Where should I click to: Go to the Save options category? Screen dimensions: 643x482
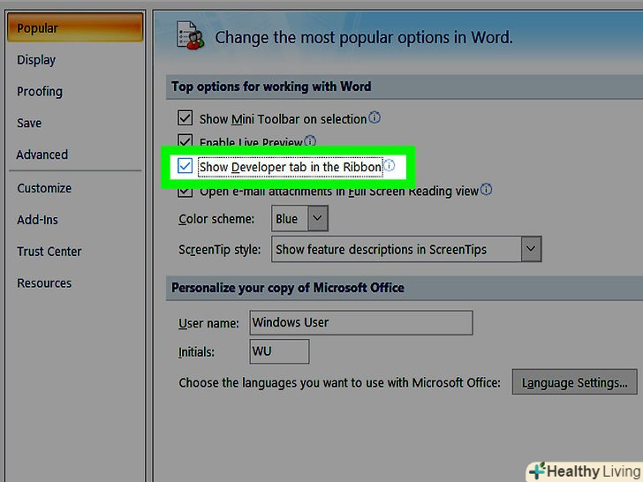[29, 123]
